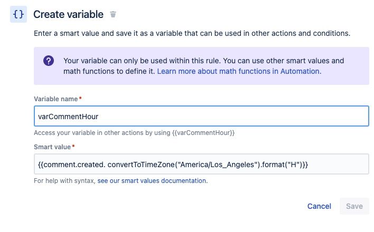
Task: Click the curly braces variable icon
Action: (x=18, y=14)
